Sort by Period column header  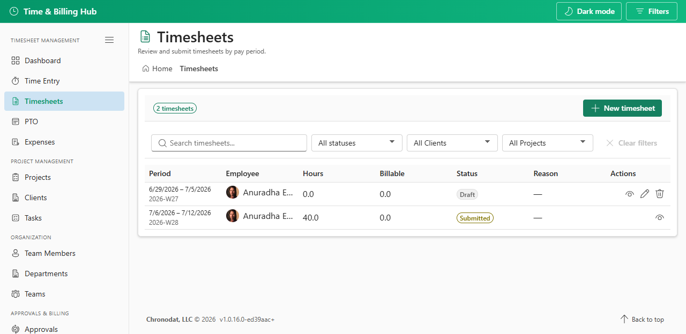(160, 173)
